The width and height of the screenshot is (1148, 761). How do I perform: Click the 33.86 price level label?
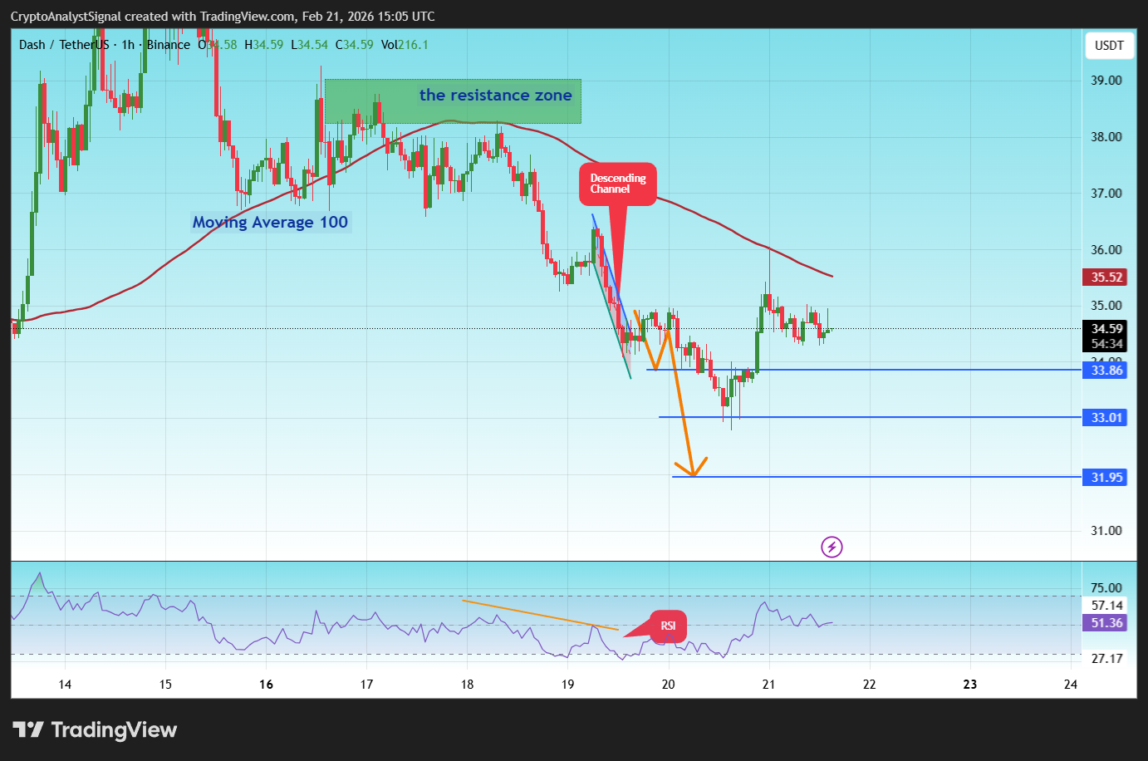(1105, 371)
